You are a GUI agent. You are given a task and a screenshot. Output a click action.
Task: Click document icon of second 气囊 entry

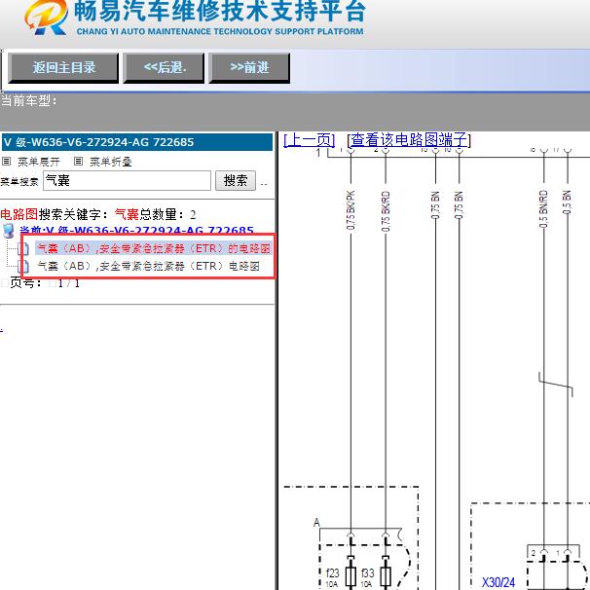[23, 266]
